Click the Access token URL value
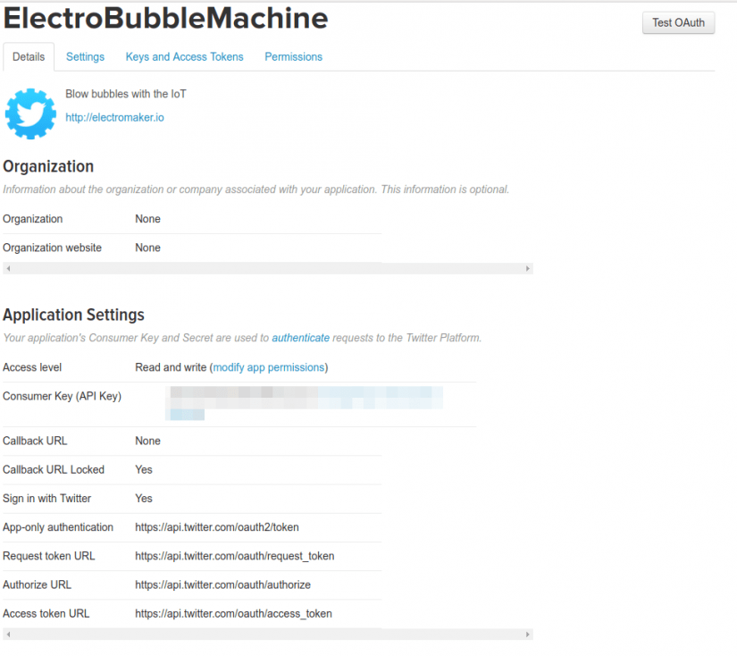The width and height of the screenshot is (737, 656). pyautogui.click(x=233, y=613)
